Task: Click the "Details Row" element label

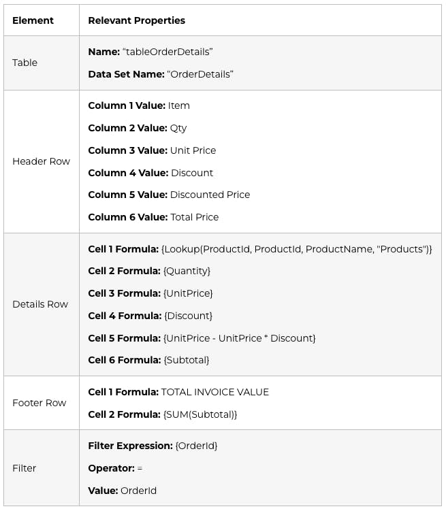Action: 40,304
